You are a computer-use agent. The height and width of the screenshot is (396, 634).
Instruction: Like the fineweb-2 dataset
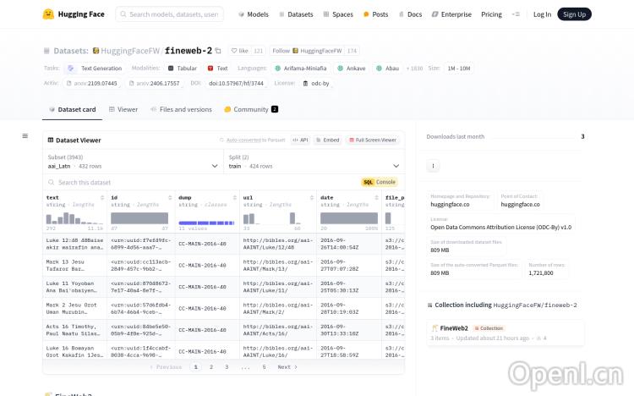(x=240, y=51)
